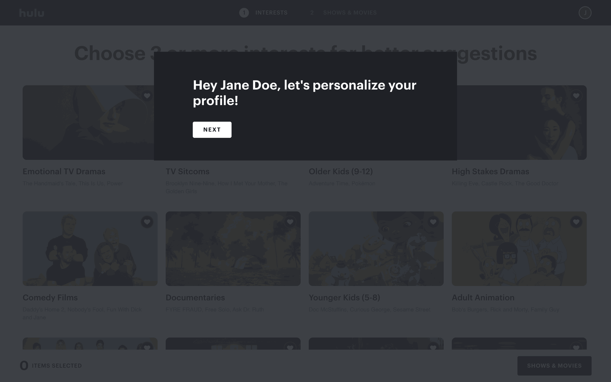Like Adult Animation with heart icon
Image resolution: width=611 pixels, height=382 pixels.
click(x=576, y=222)
